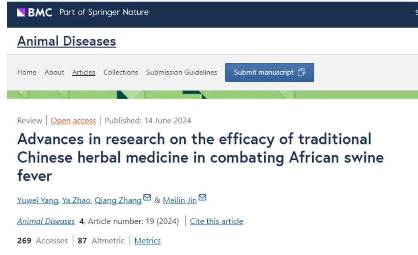418x255 pixels.
Task: Open author Ya Zhao's link
Action: pyautogui.click(x=76, y=200)
